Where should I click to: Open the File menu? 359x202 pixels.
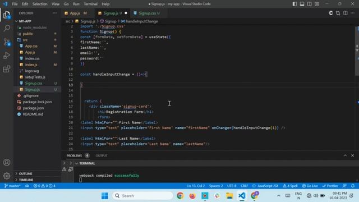[15, 4]
